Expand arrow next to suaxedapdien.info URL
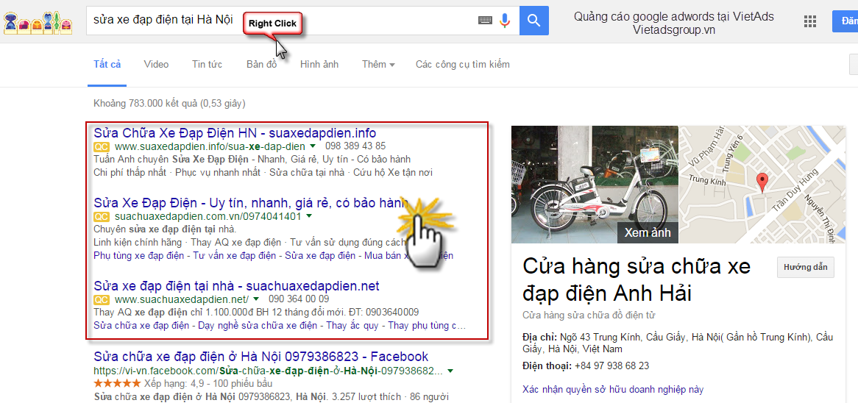 point(312,146)
